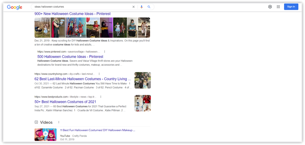
Task: Open 500 Halloween Costume Ideas - Pinterest link
Action: coord(70,56)
